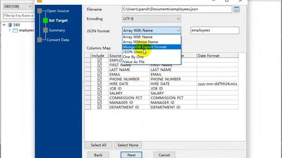Click the Summary step label
The image size is (282, 158).
57,30
